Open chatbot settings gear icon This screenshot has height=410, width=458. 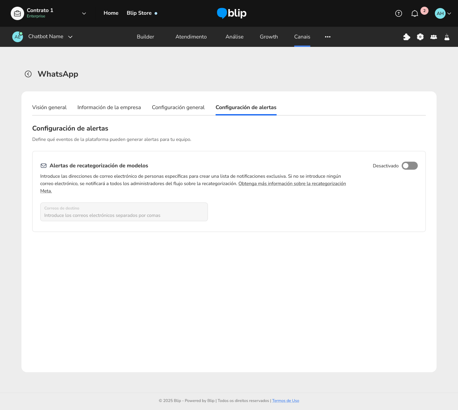click(x=420, y=37)
